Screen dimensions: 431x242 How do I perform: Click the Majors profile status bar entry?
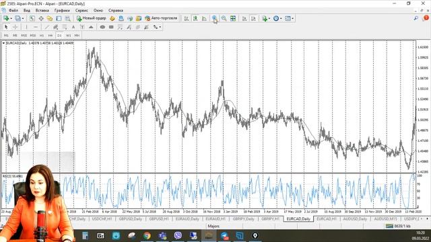point(213,226)
